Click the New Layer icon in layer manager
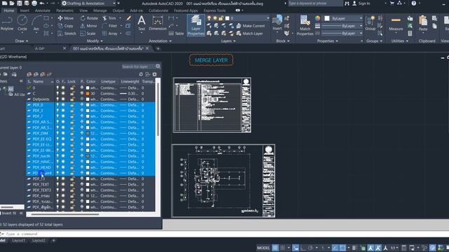 coord(29,74)
